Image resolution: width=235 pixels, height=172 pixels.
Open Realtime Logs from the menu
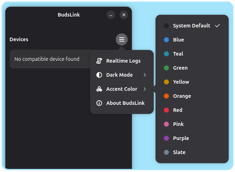[123, 61]
